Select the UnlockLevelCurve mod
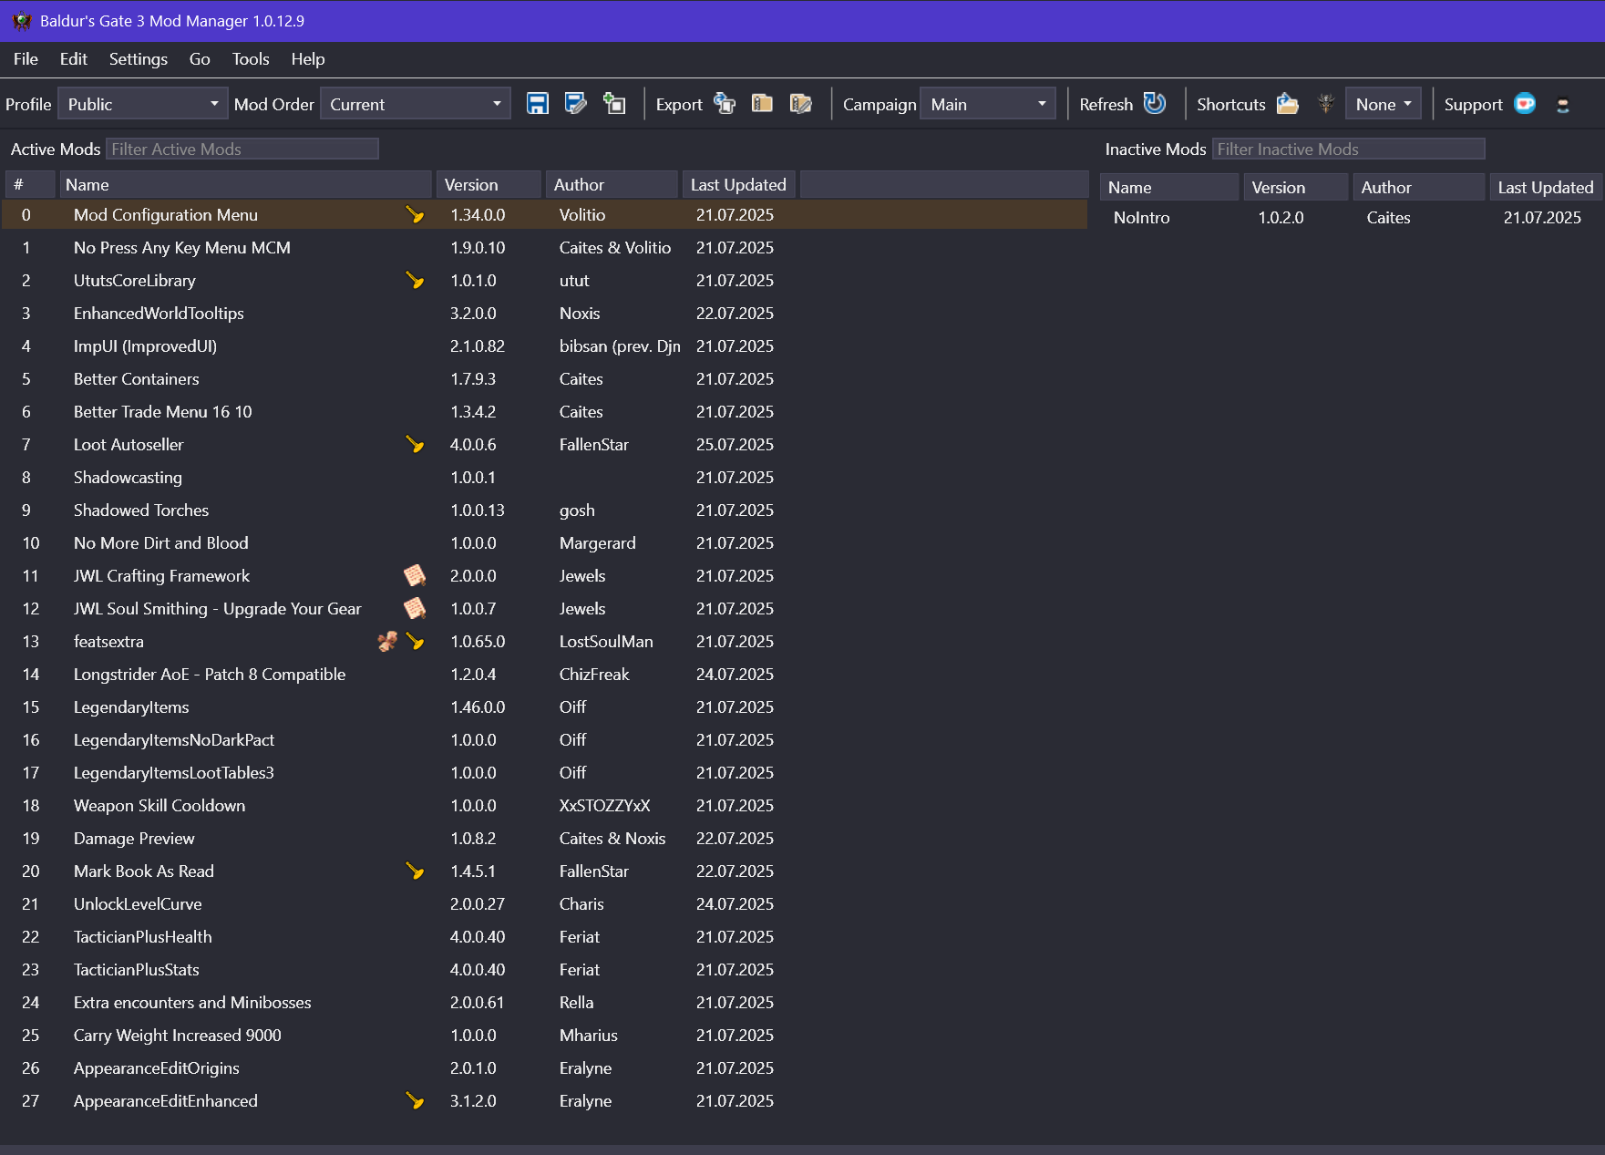 [x=546, y=904]
